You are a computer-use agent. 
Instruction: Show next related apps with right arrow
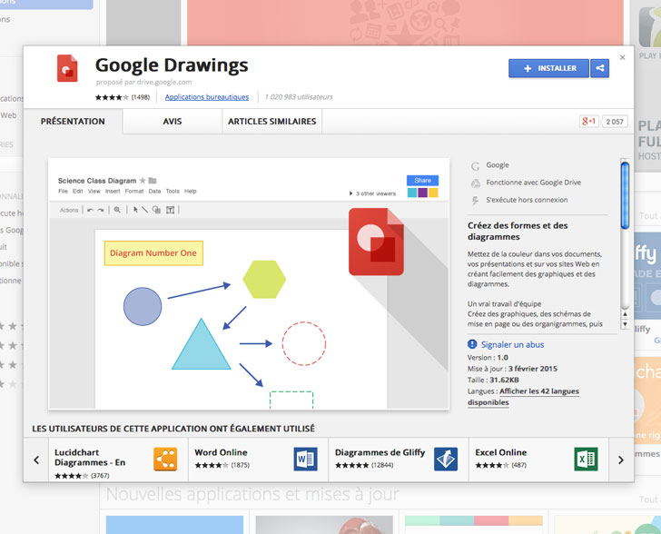620,460
